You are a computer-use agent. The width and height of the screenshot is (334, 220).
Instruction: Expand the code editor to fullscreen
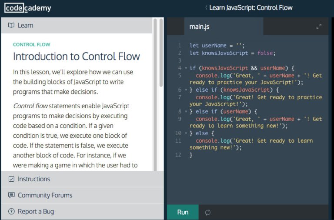point(319,27)
